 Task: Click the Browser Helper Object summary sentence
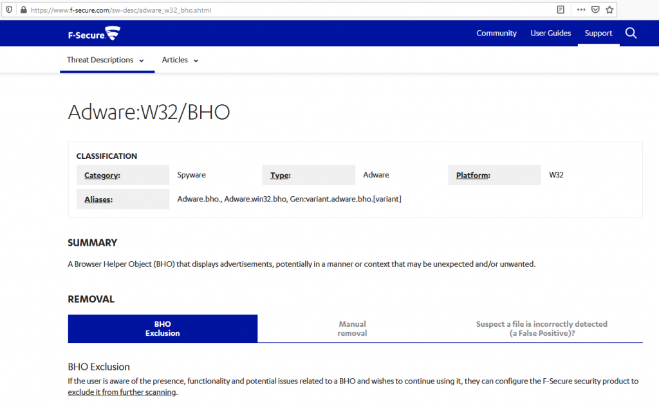(302, 264)
